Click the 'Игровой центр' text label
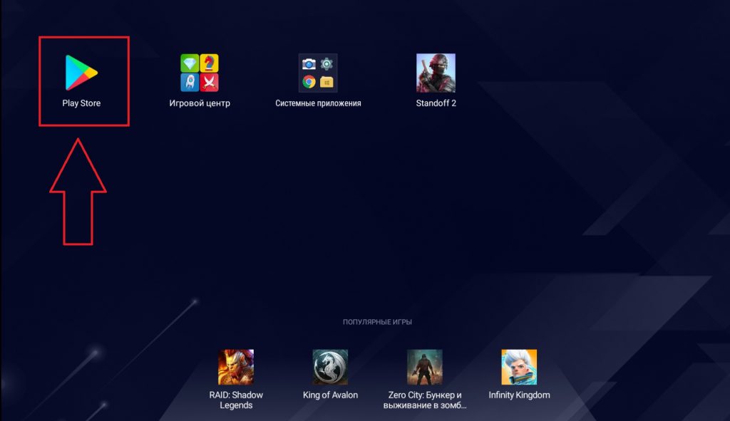 tap(200, 103)
